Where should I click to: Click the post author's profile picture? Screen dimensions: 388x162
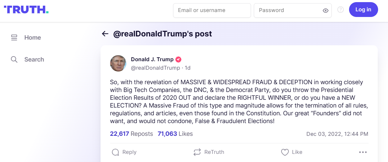(118, 63)
